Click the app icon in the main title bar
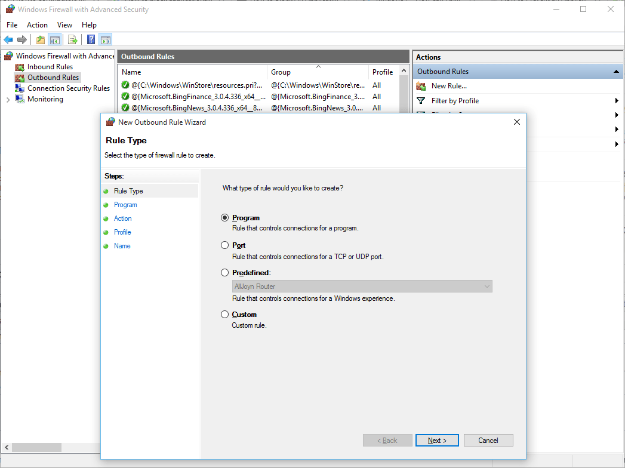 coord(10,9)
